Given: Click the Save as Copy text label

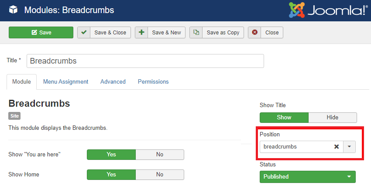Looking at the screenshot, I should pyautogui.click(x=223, y=33).
